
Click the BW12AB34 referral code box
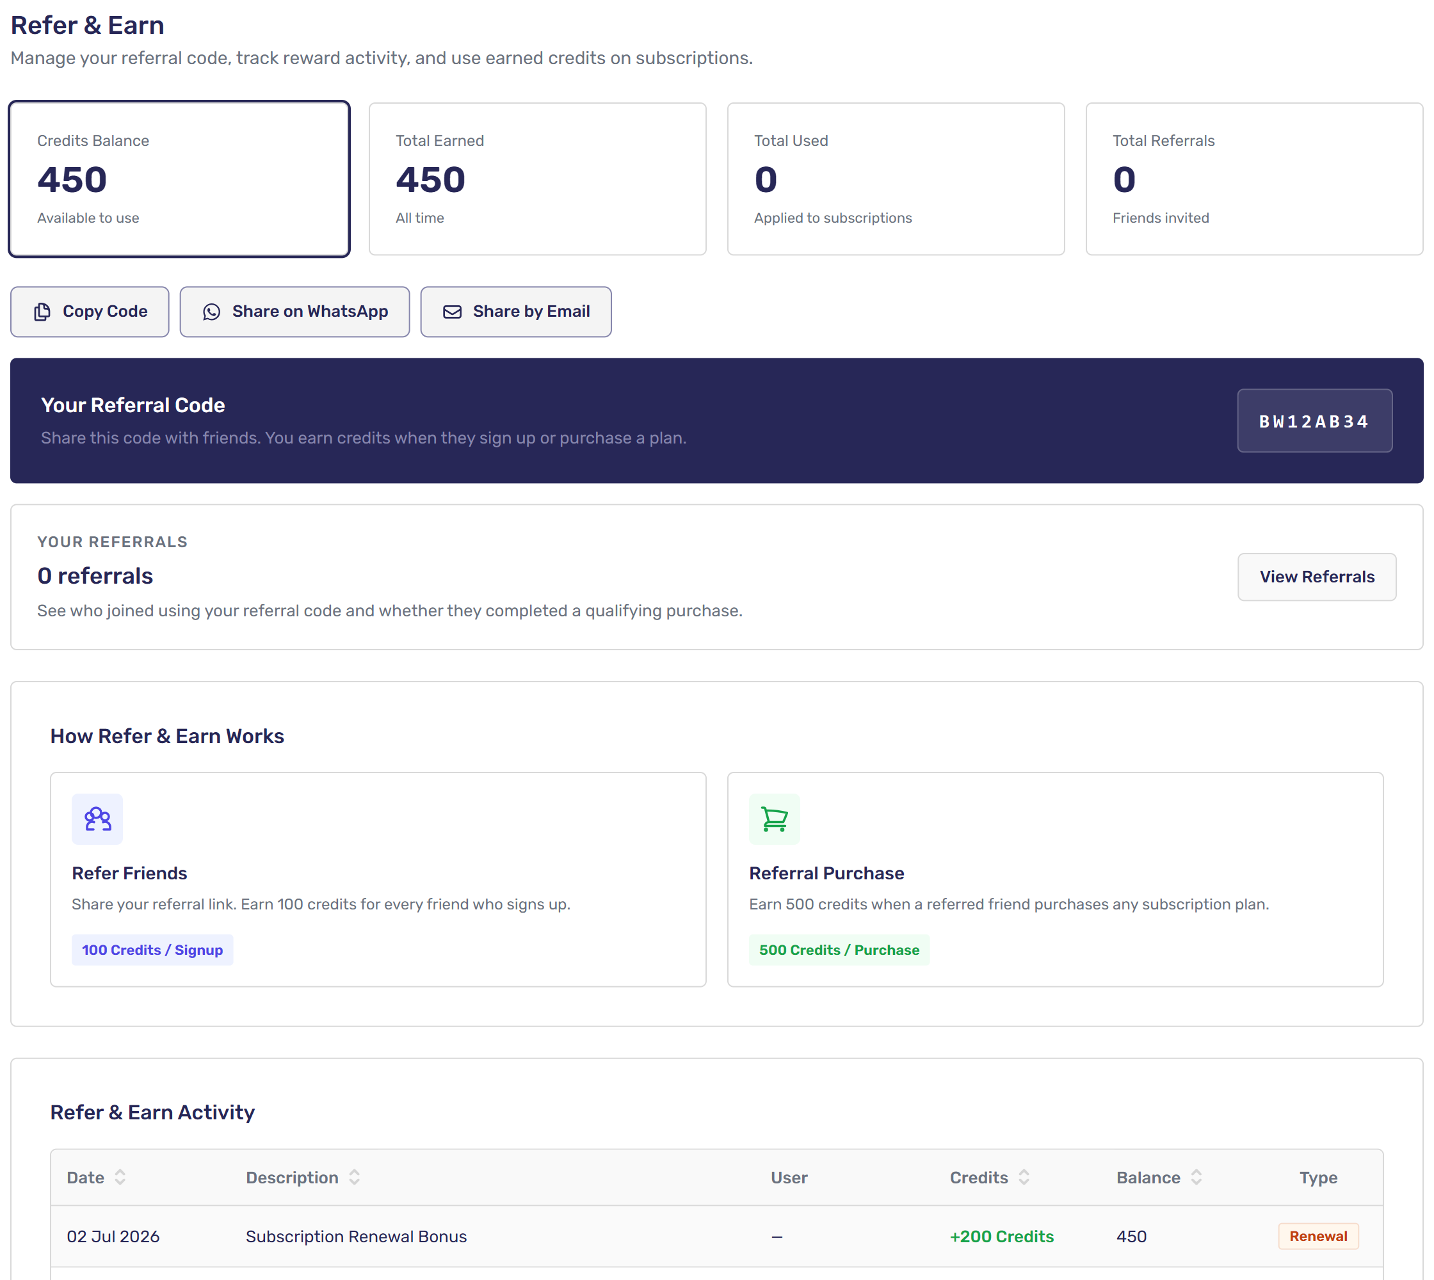1314,420
